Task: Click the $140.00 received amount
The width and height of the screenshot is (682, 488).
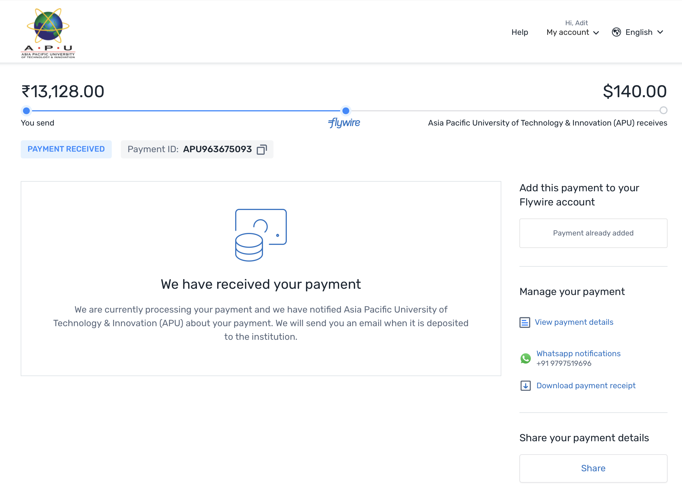Action: point(635,91)
